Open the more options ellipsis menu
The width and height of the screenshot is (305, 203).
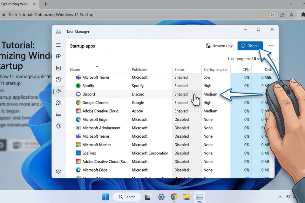[x=271, y=46]
